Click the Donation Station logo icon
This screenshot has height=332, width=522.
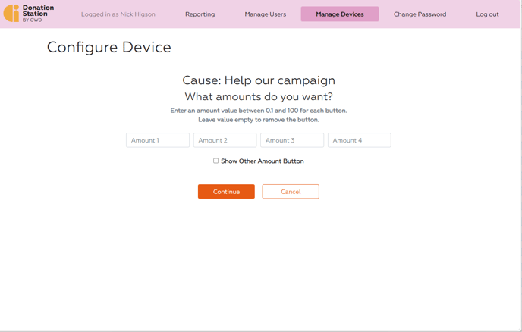11,14
